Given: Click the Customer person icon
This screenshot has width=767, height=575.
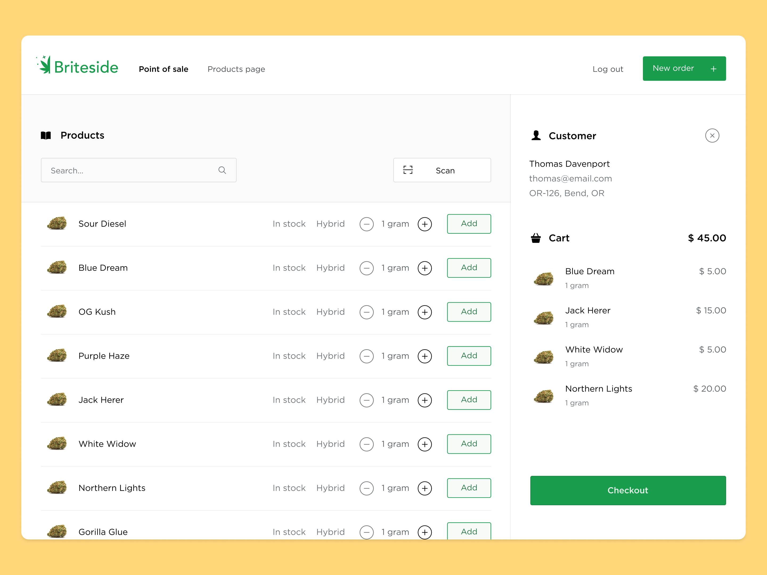Looking at the screenshot, I should [536, 135].
